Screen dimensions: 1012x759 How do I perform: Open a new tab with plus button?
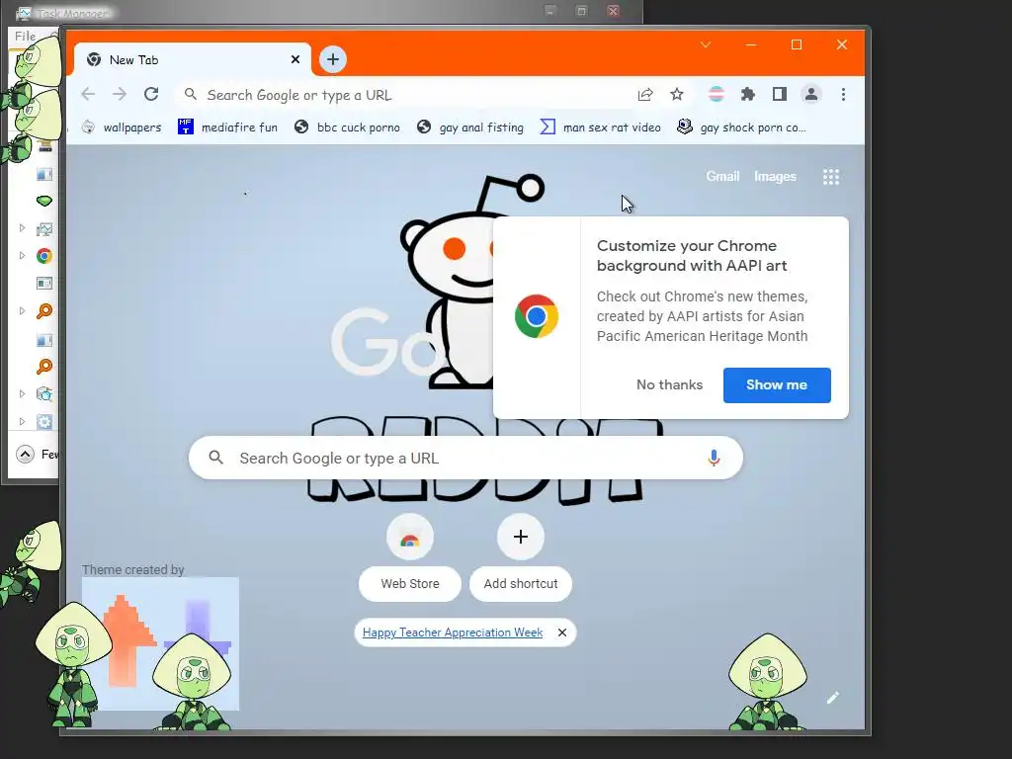click(x=333, y=59)
